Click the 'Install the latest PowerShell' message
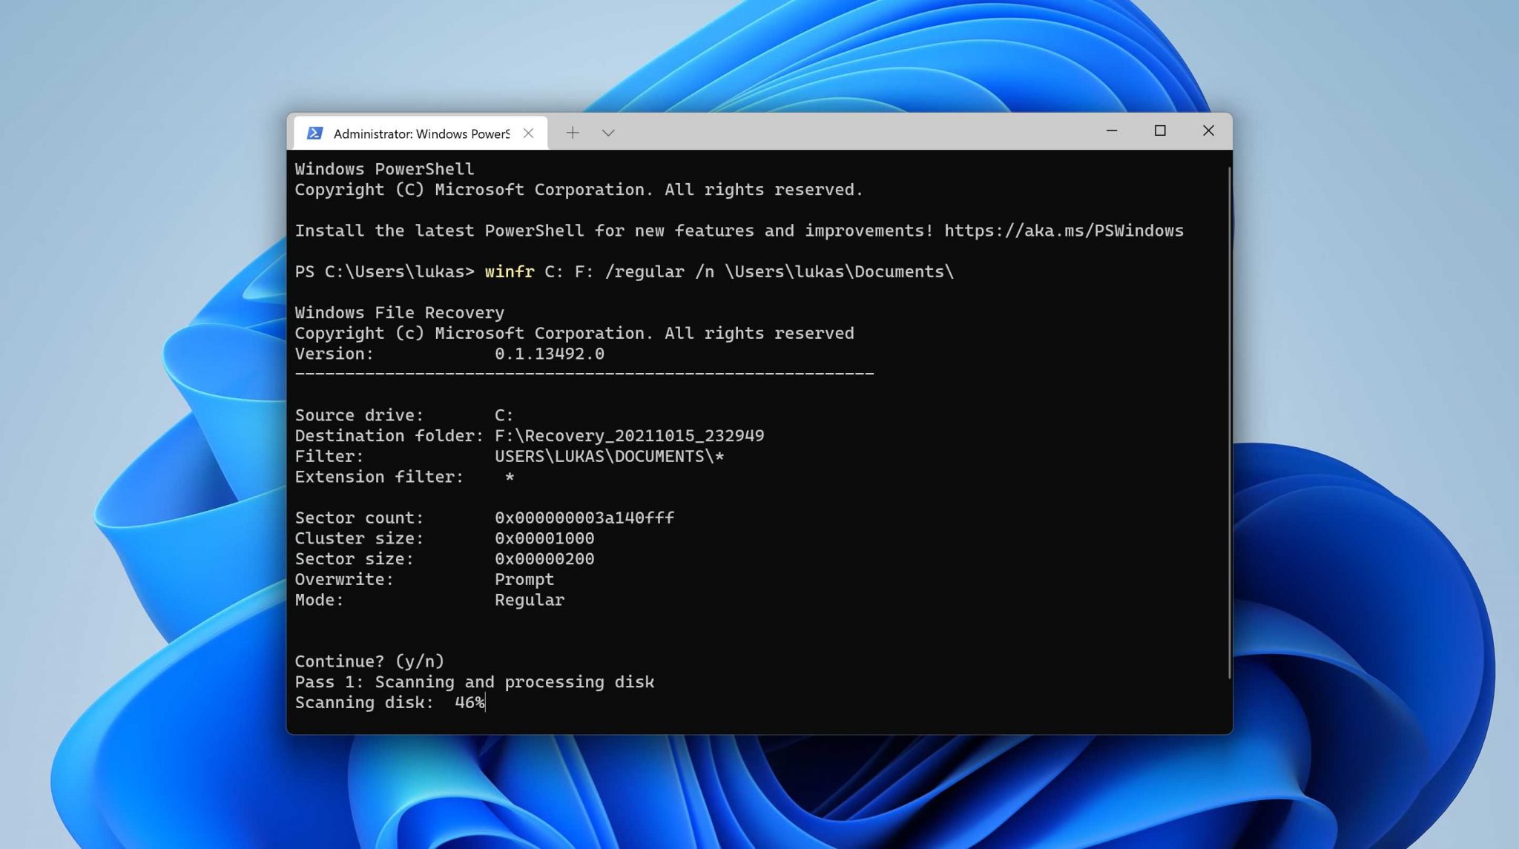The height and width of the screenshot is (849, 1519). point(614,231)
